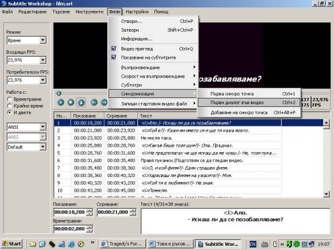The image size is (334, 250).
Task: Open Windows Media Player quick launch icon
Action: click(81, 244)
